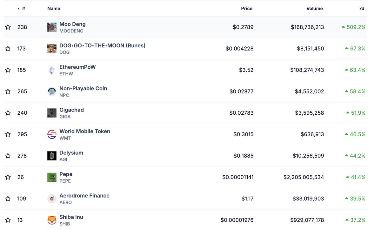Sort by the Volume column header
This screenshot has width=381, height=230.
point(315,9)
